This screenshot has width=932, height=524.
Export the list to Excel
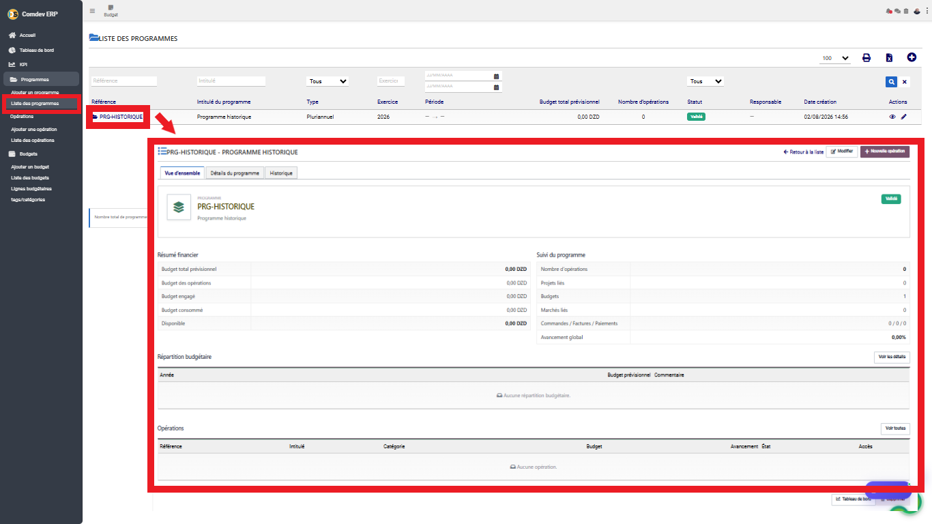889,58
